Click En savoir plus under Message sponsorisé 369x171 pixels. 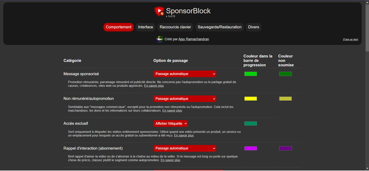[x=154, y=86]
